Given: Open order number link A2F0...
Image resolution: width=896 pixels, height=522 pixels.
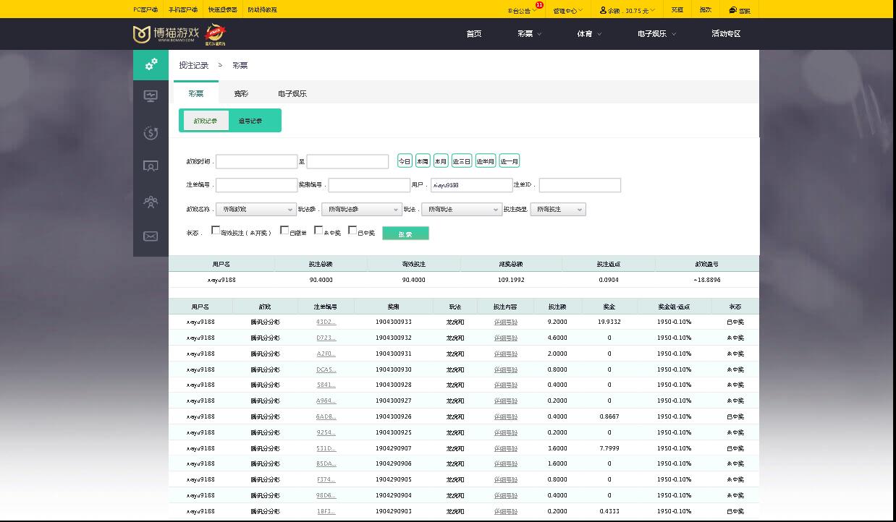Looking at the screenshot, I should pyautogui.click(x=326, y=354).
